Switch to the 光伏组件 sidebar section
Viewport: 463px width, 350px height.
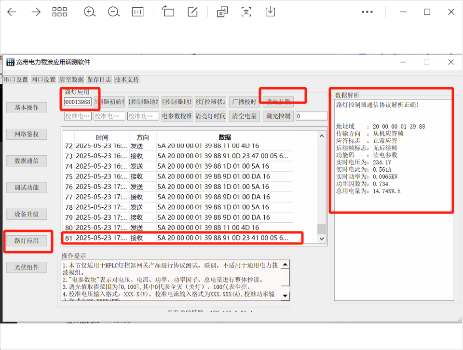click(x=27, y=267)
